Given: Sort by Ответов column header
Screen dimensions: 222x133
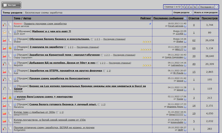Looking at the screenshot, I should pyautogui.click(x=194, y=18).
